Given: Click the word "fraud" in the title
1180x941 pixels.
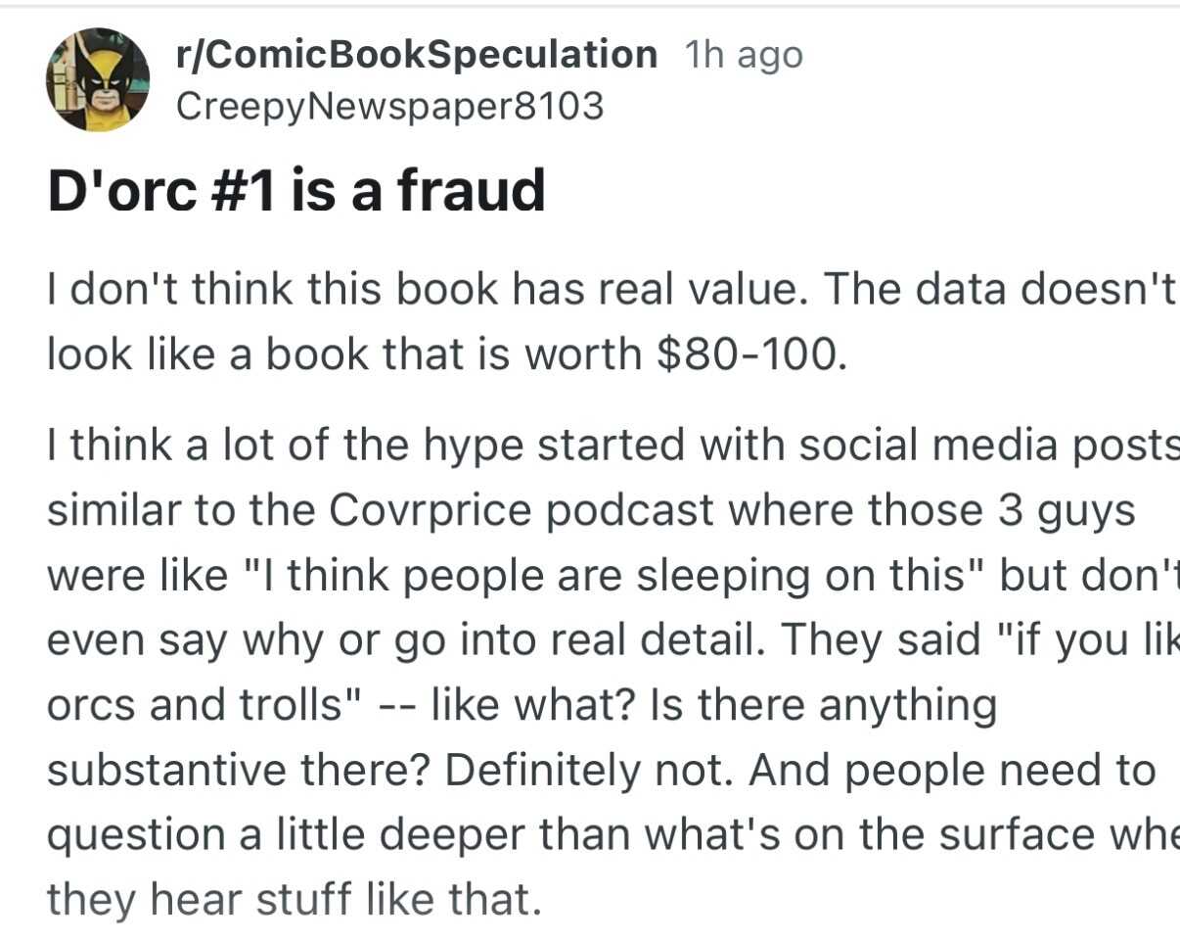Looking at the screenshot, I should point(472,189).
